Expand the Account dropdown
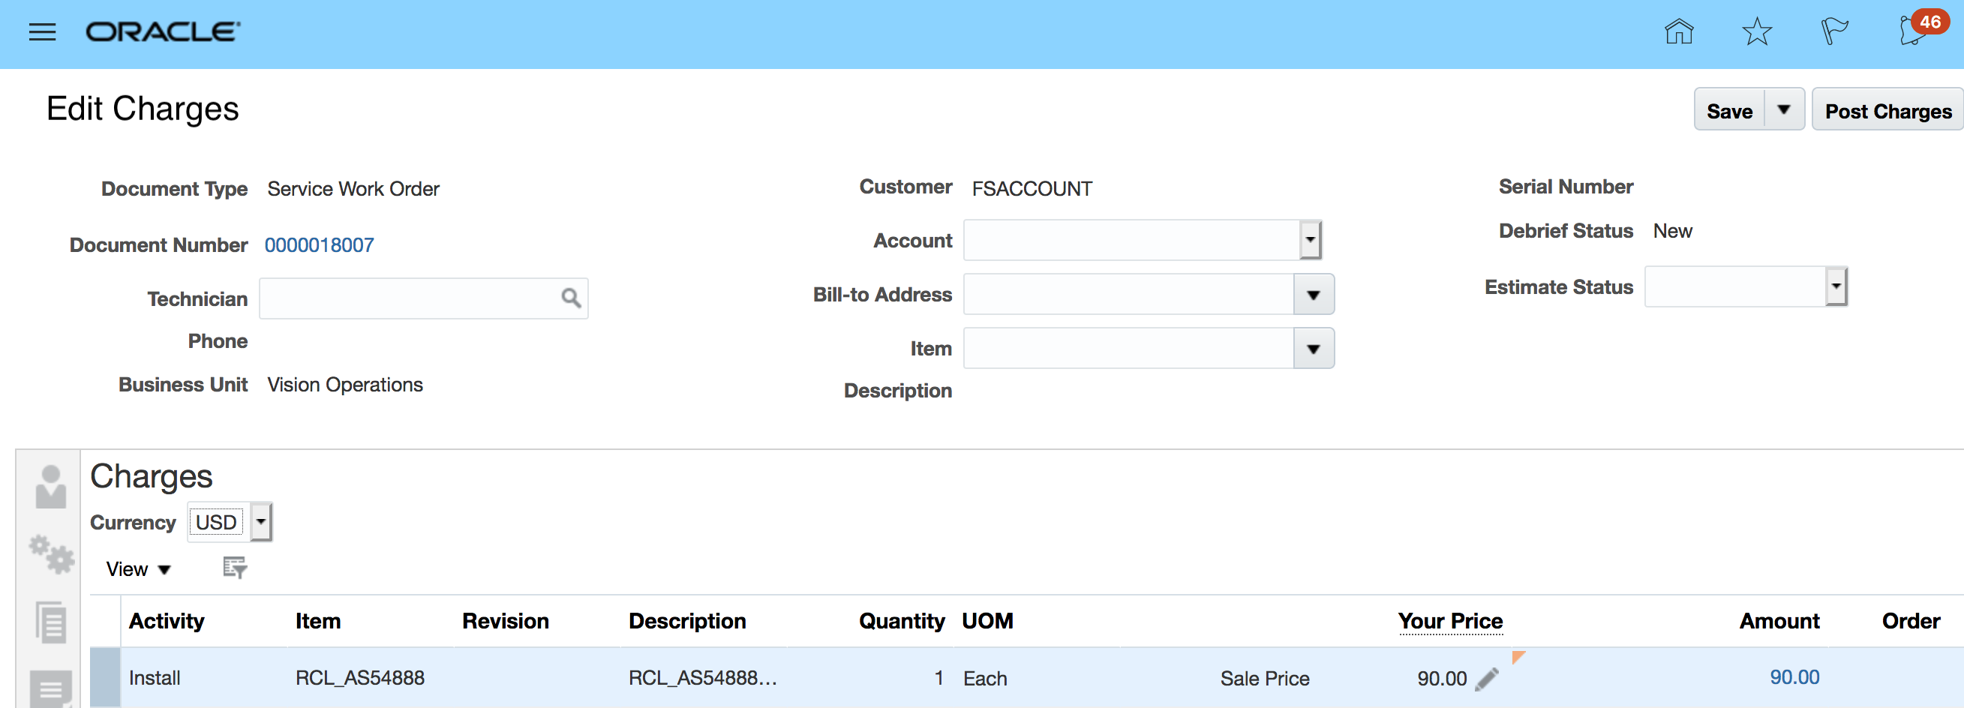The height and width of the screenshot is (708, 1964). tap(1310, 240)
